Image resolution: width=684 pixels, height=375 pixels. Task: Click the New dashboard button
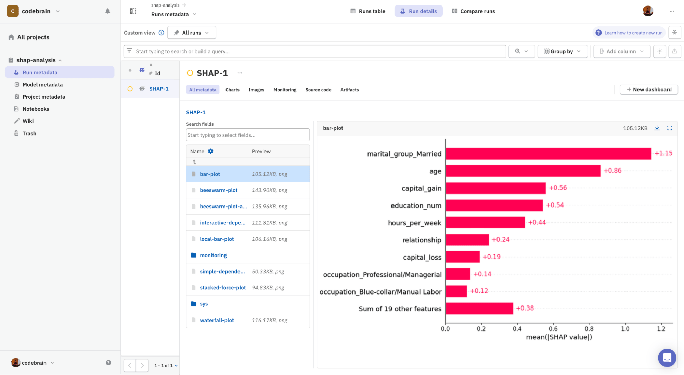[x=648, y=89]
